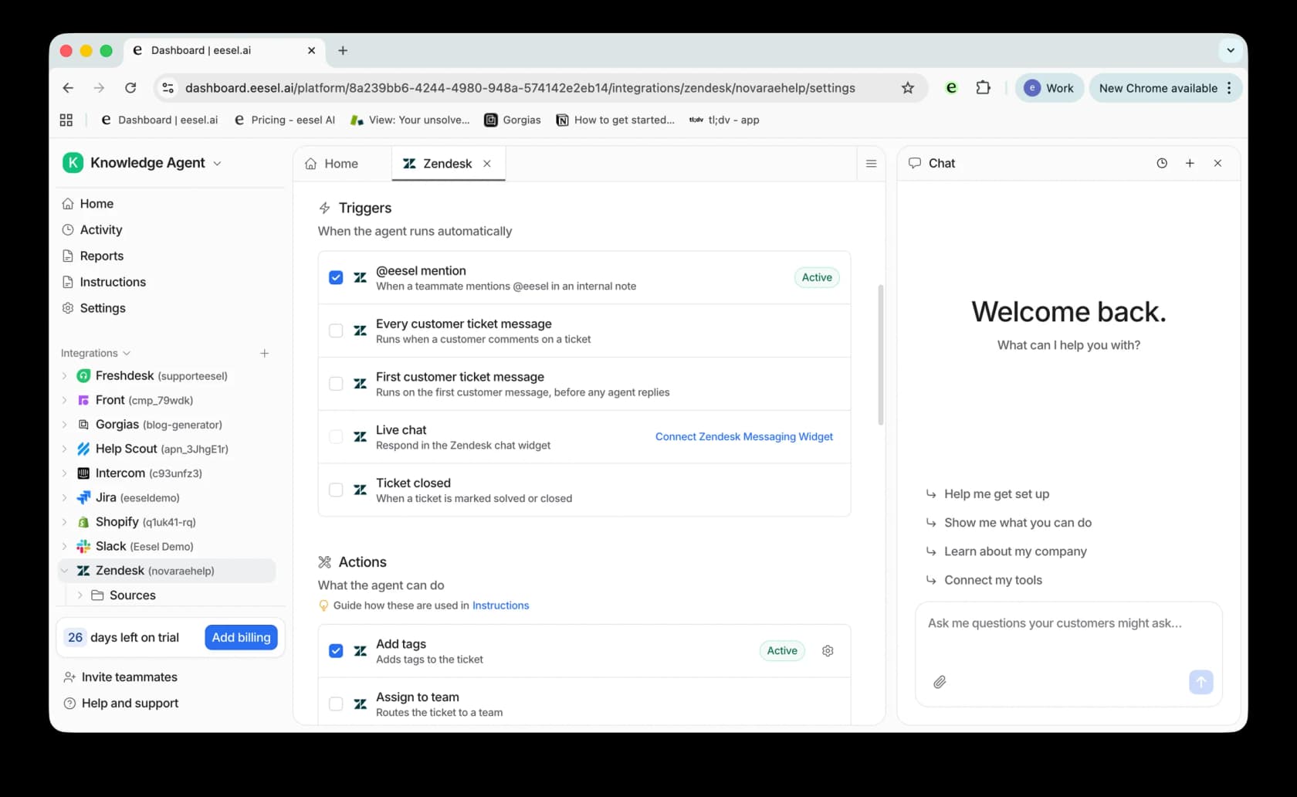1297x797 pixels.
Task: Expand the Sources folder
Action: tap(80, 595)
